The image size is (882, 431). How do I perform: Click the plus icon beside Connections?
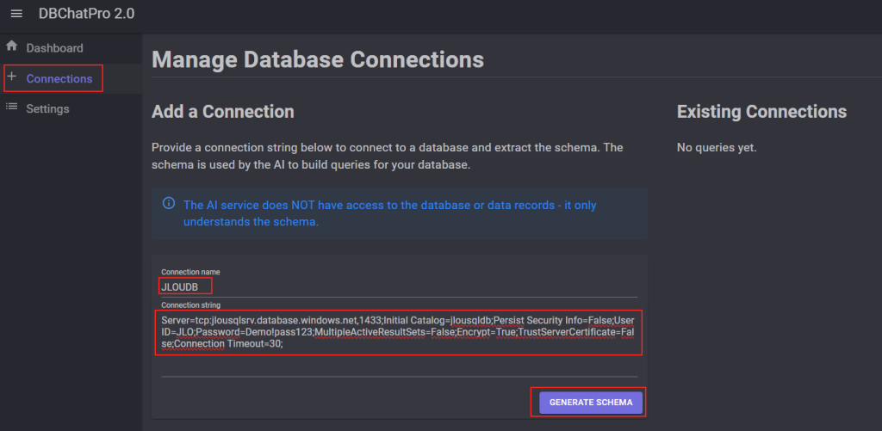[x=11, y=77]
